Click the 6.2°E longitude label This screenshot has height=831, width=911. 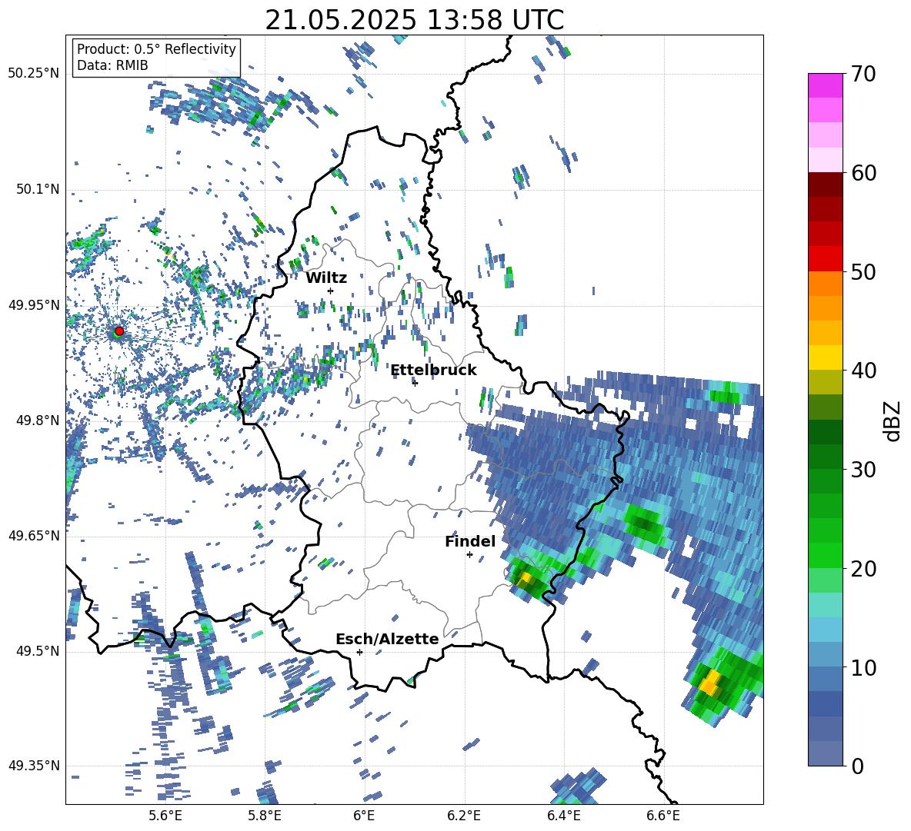pyautogui.click(x=464, y=816)
